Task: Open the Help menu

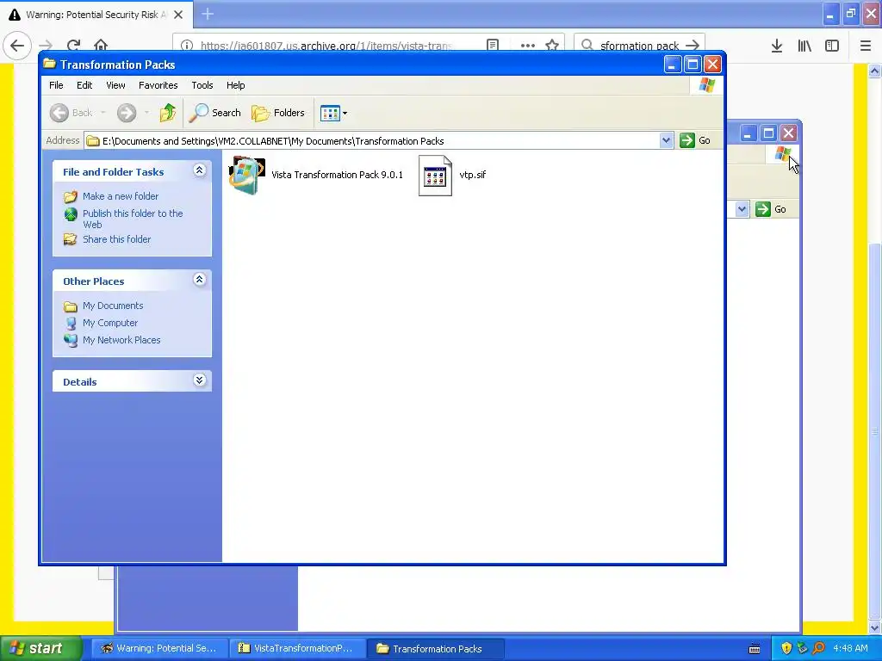Action: (236, 85)
